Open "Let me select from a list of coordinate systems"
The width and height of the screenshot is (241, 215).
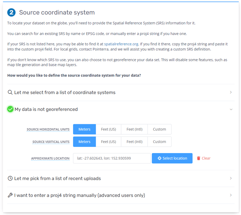point(65,93)
